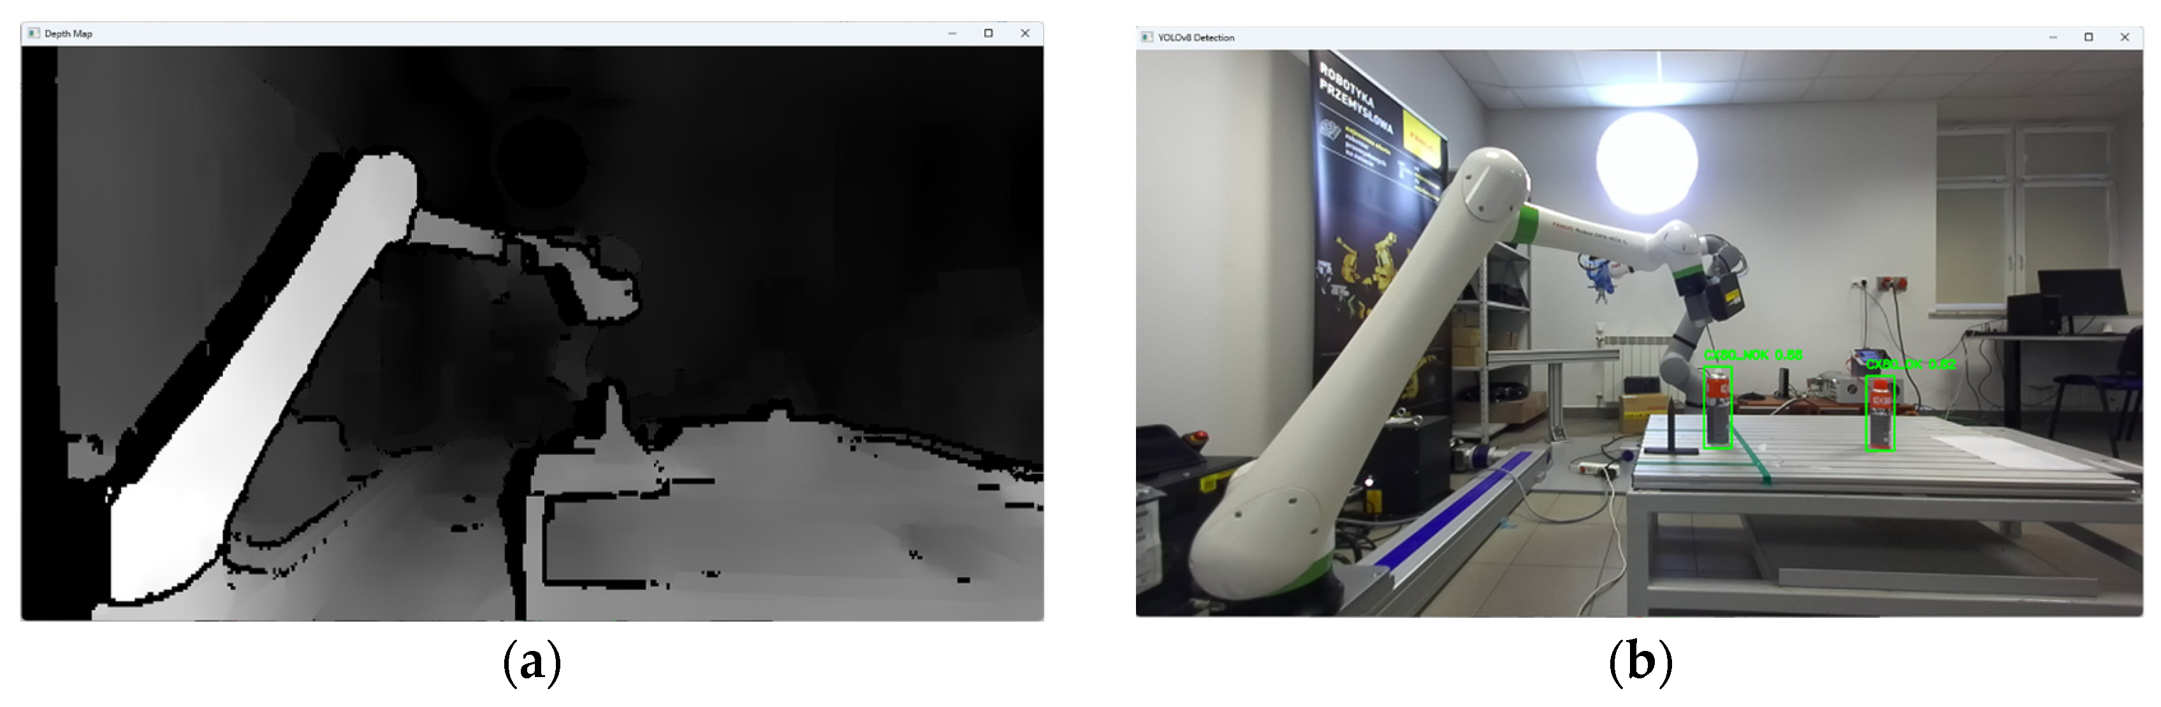The image size is (2161, 707).
Task: Maximize the YOLOv8 Detection window
Action: click(2089, 37)
